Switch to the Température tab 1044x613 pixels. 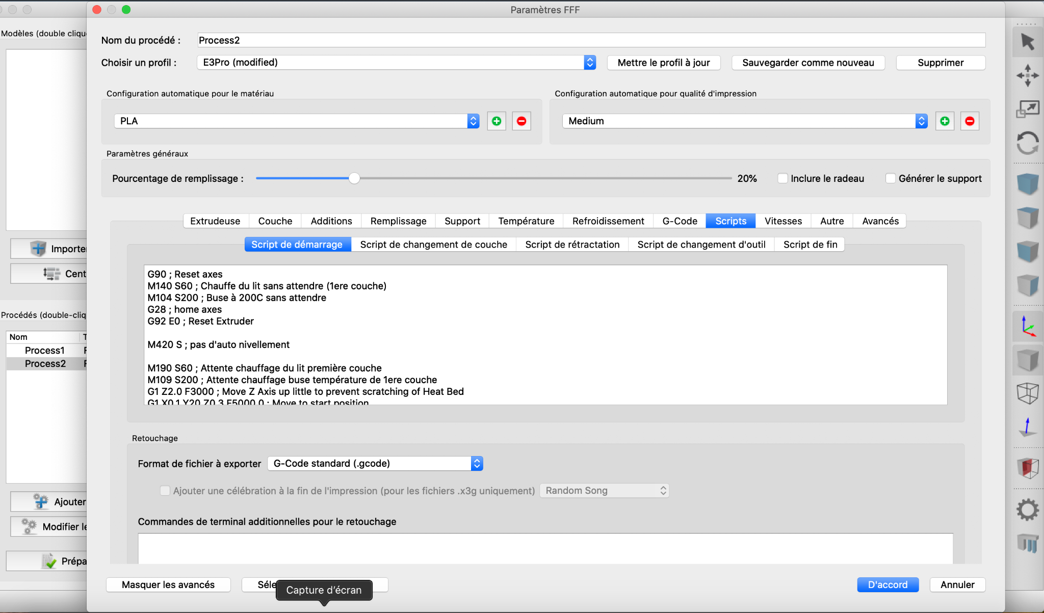[526, 221]
